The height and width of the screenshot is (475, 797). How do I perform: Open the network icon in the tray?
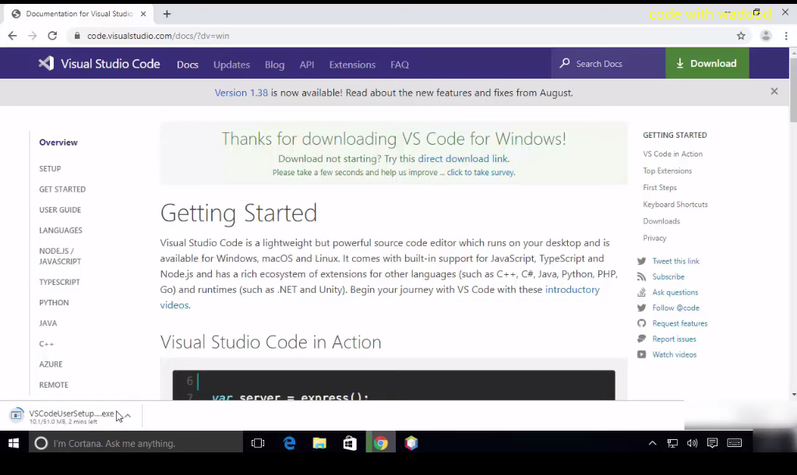[x=672, y=444]
